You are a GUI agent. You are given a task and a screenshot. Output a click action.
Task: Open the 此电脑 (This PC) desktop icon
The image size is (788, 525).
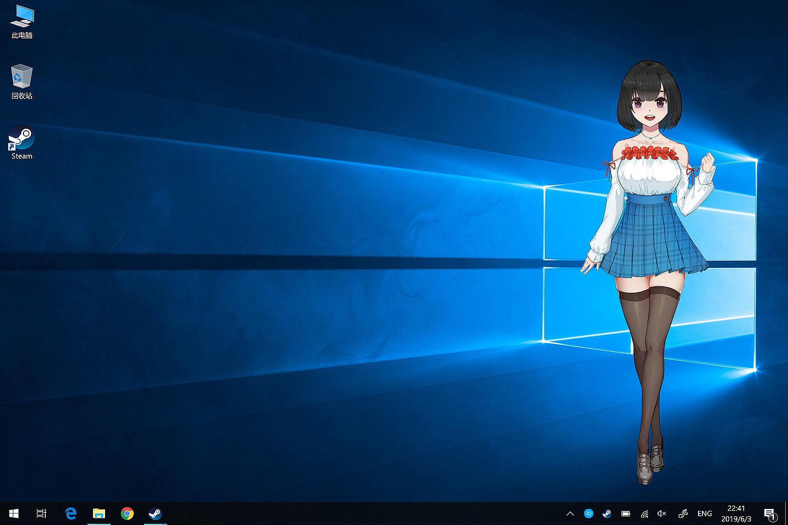pos(22,19)
